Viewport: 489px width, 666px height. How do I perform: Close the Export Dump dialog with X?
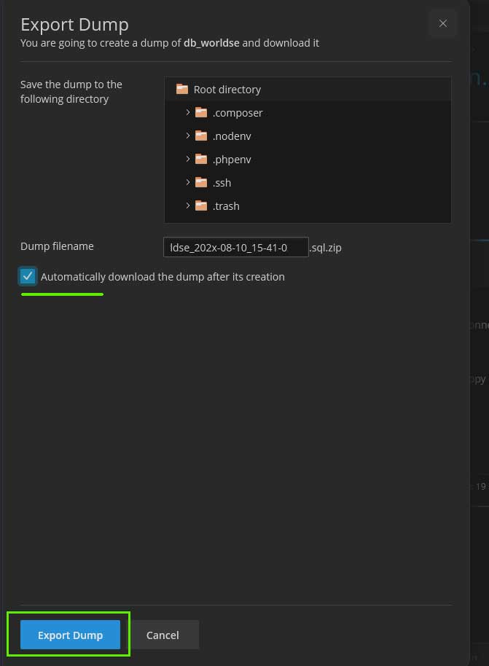pyautogui.click(x=442, y=23)
